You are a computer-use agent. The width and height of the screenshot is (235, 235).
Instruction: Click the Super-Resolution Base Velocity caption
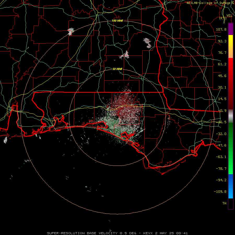pyautogui.click(x=117, y=233)
